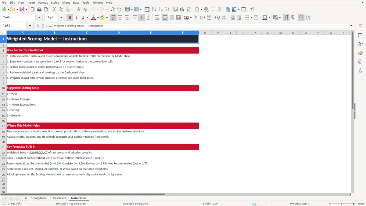Toggle the AutoFilter funnel icon
Viewport: 366px width, 206px height.
click(167, 9)
